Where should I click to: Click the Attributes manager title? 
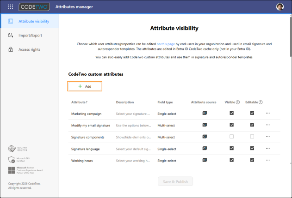click(x=74, y=7)
